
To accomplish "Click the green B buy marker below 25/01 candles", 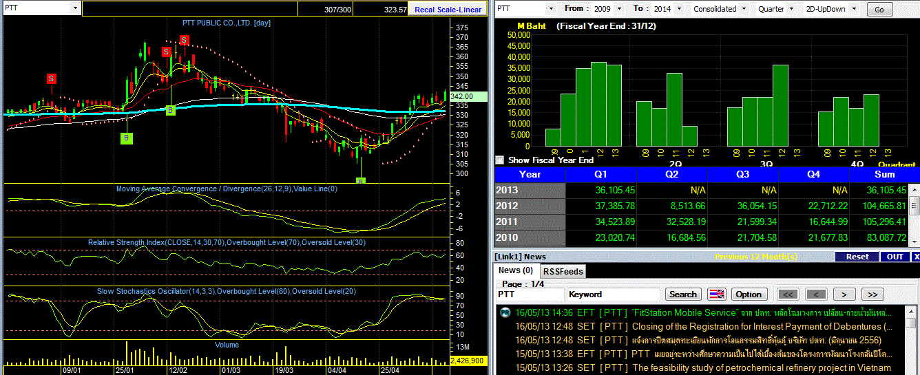I will pyautogui.click(x=127, y=138).
